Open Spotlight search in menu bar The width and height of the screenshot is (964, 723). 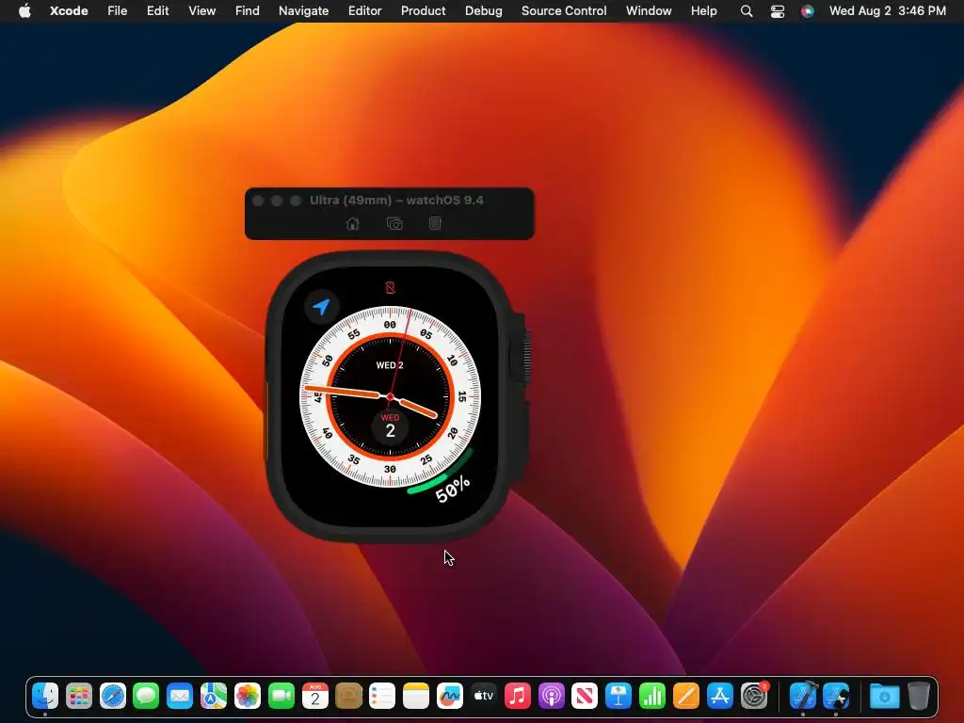click(x=747, y=11)
